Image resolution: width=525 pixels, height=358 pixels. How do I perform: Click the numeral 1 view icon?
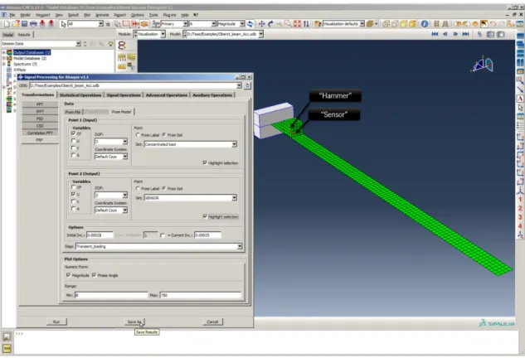(x=520, y=200)
